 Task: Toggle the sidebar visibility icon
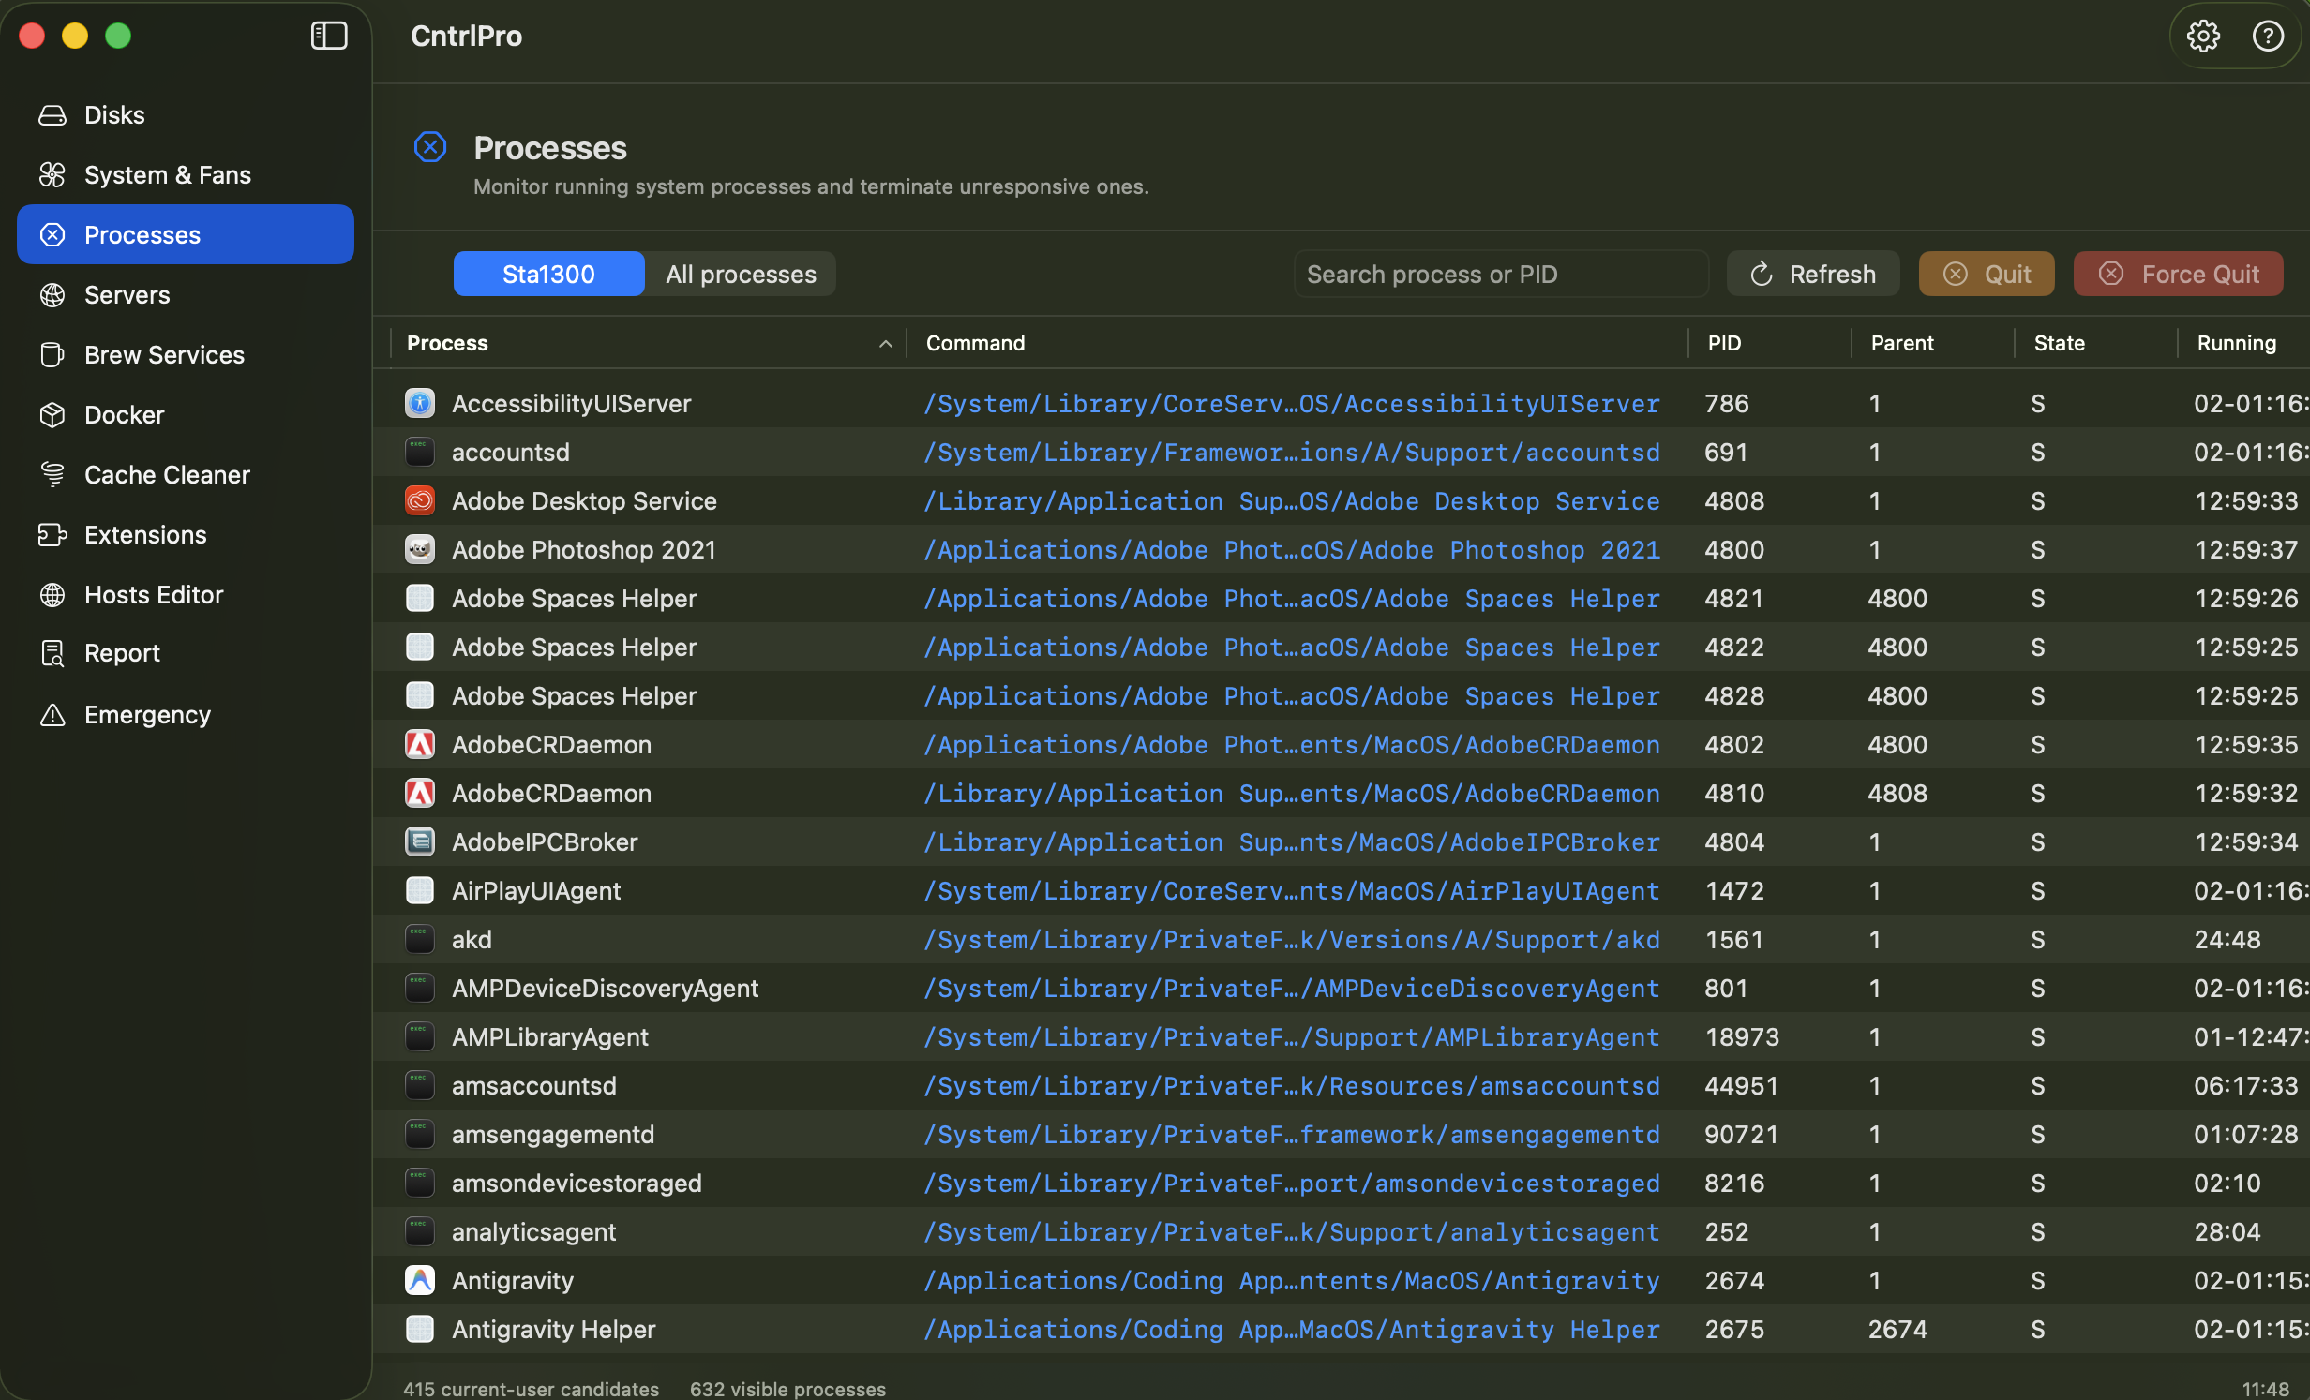[x=329, y=36]
